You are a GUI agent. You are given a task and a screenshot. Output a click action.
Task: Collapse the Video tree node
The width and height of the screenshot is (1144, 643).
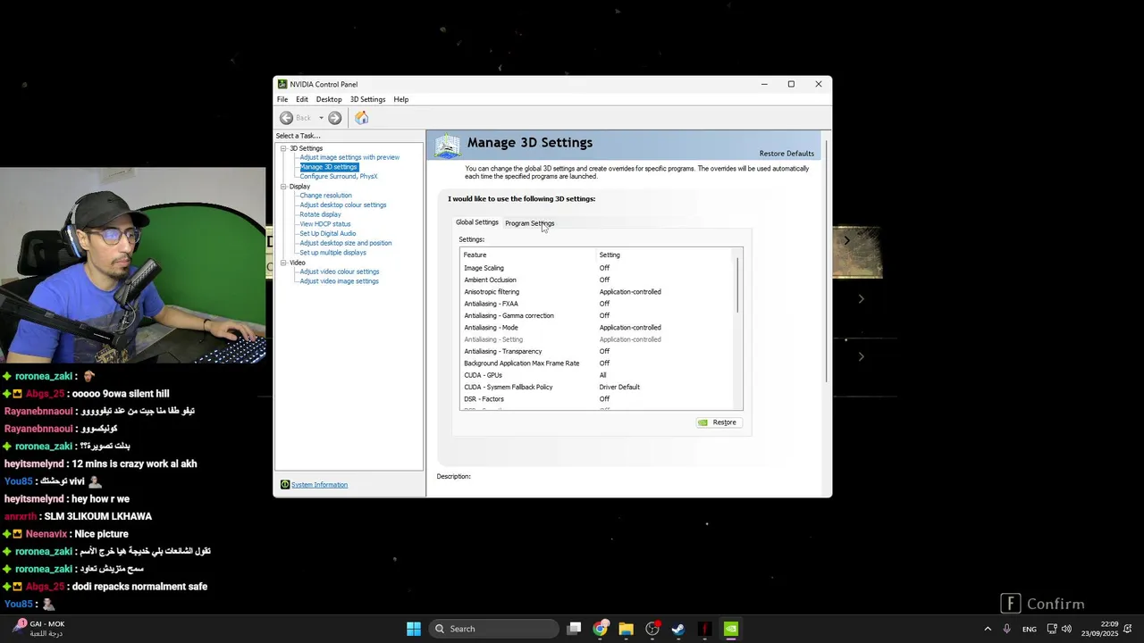[x=283, y=263]
